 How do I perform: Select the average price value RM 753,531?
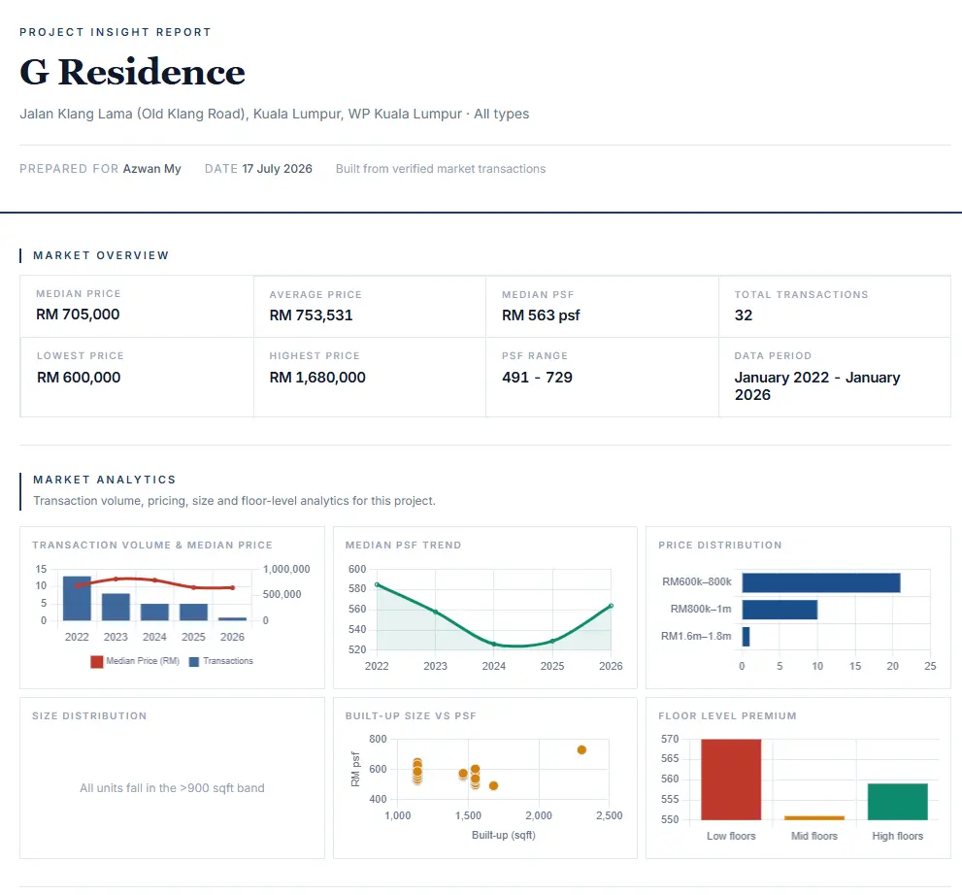pos(311,315)
